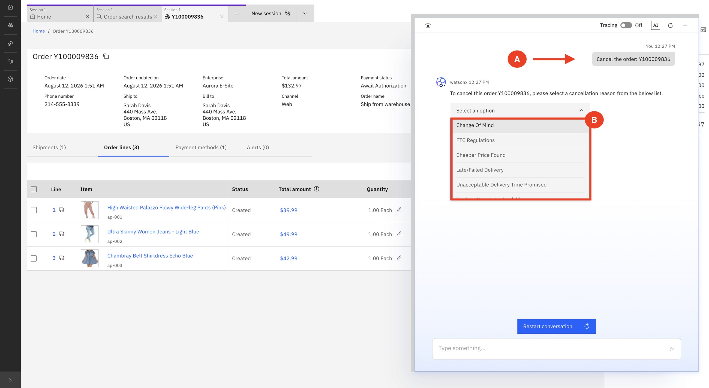Edit quantity for Ultra Skinny Jeans line
709x388 pixels.
click(x=399, y=234)
